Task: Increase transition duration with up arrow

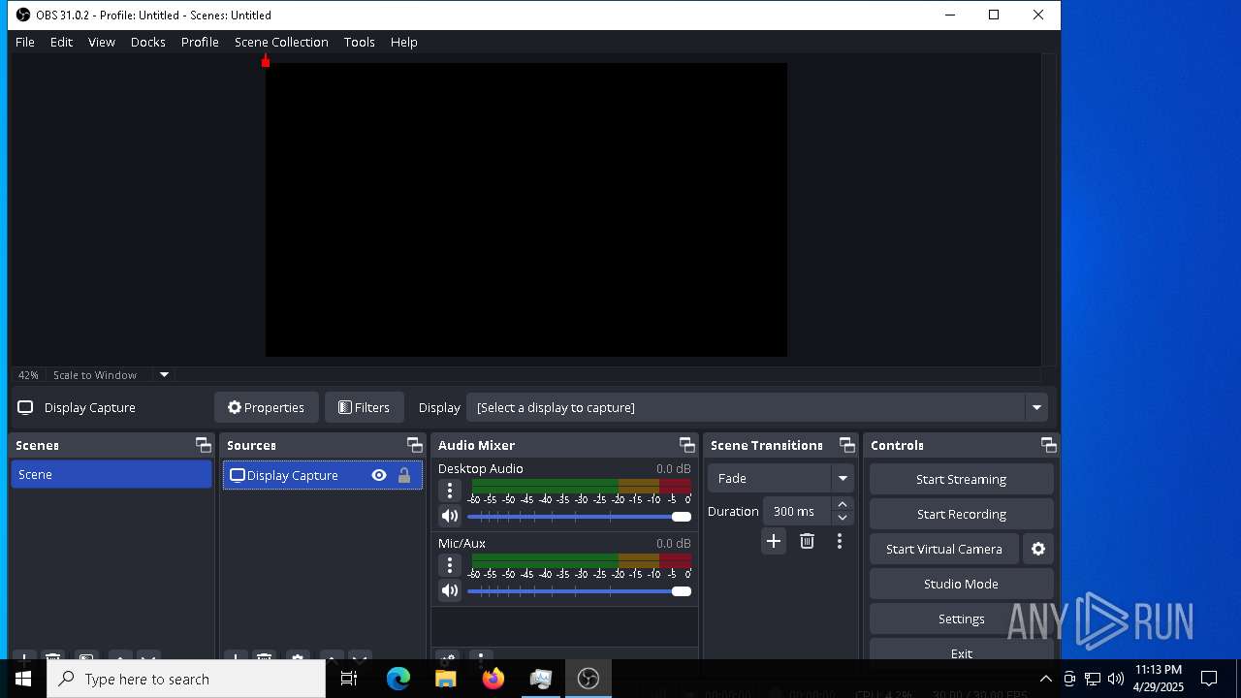Action: 843,504
